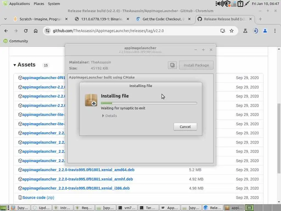Click the install app icon in address bar
Viewport: 281px width, 211px height.
[x=223, y=31]
